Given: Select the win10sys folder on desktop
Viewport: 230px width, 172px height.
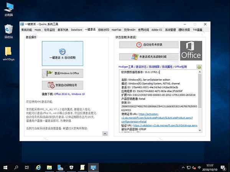Looking at the screenshot, I should (x=8, y=53).
